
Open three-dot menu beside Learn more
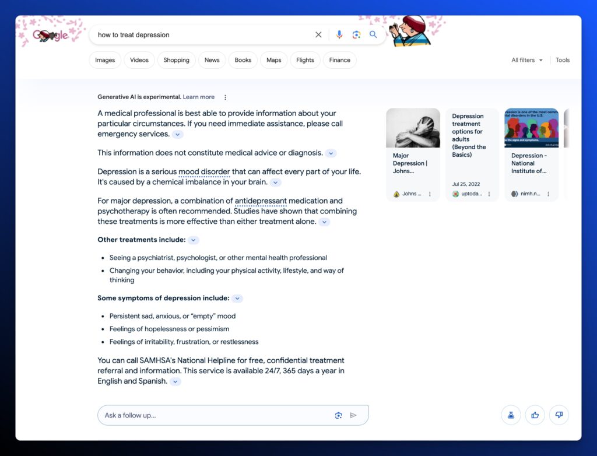pyautogui.click(x=226, y=97)
